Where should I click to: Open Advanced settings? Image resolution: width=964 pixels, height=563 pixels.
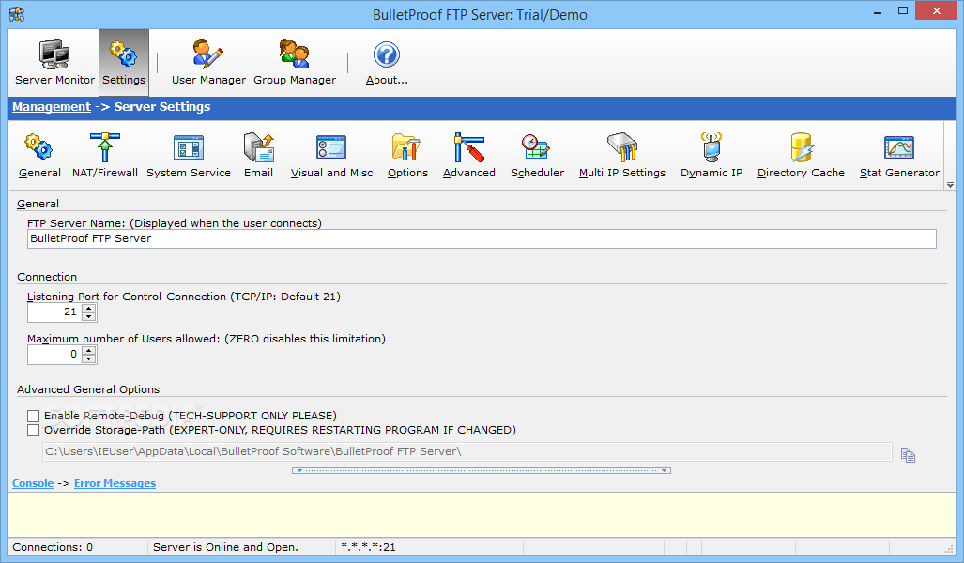(x=468, y=156)
